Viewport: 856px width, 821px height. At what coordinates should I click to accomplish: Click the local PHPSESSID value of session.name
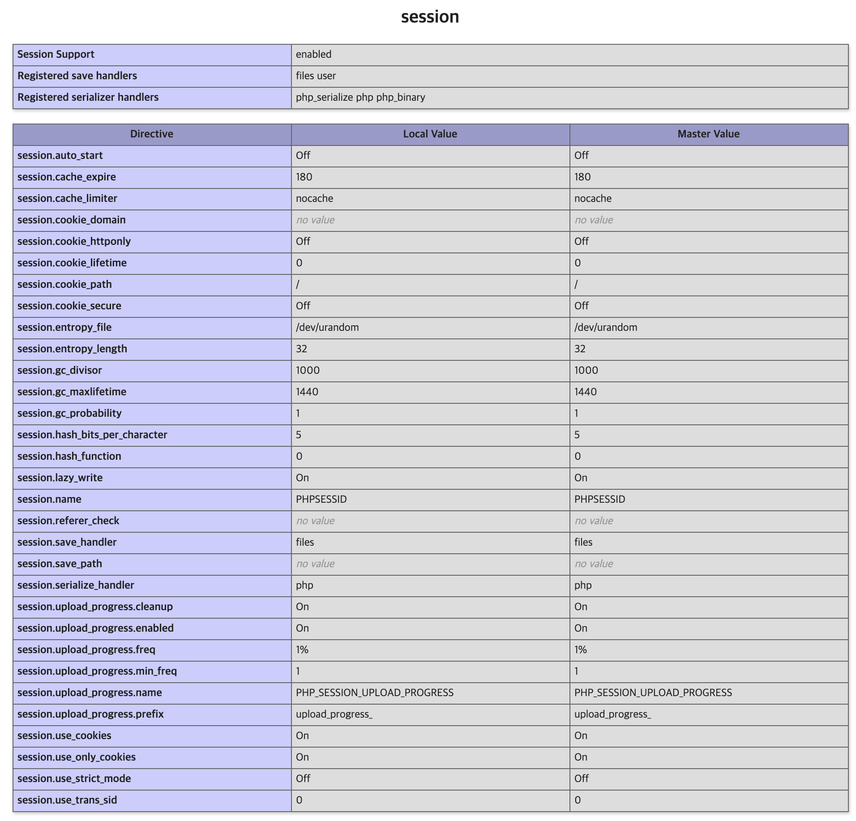pyautogui.click(x=321, y=499)
